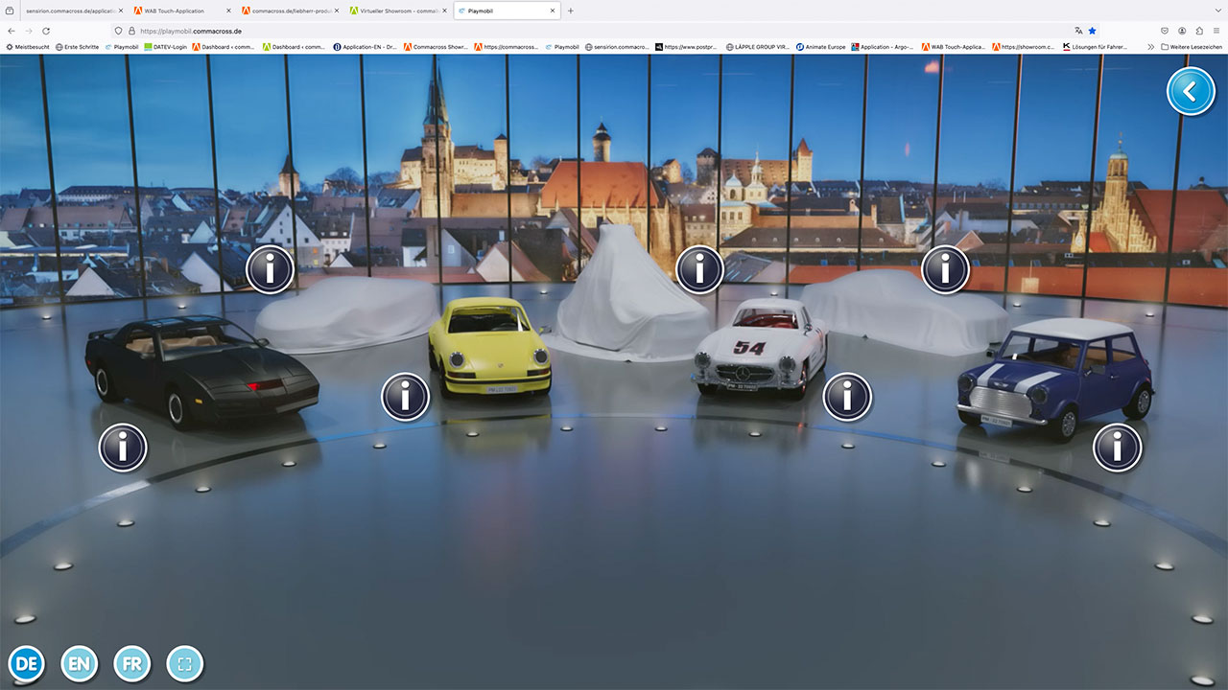Go back with browser back arrow
The height and width of the screenshot is (690, 1228).
point(12,31)
